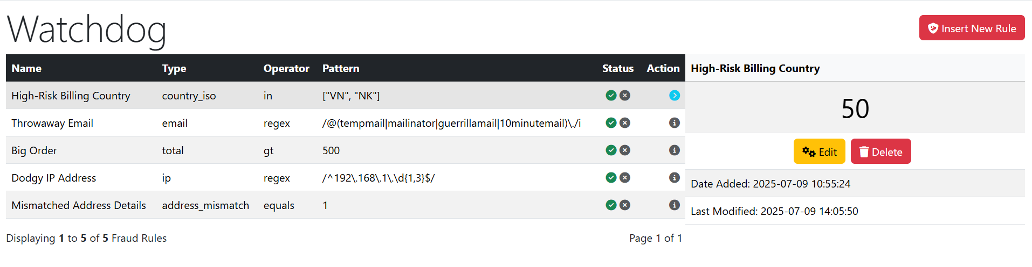
Task: Show info for Dodgy IP Address rule
Action: 674,178
